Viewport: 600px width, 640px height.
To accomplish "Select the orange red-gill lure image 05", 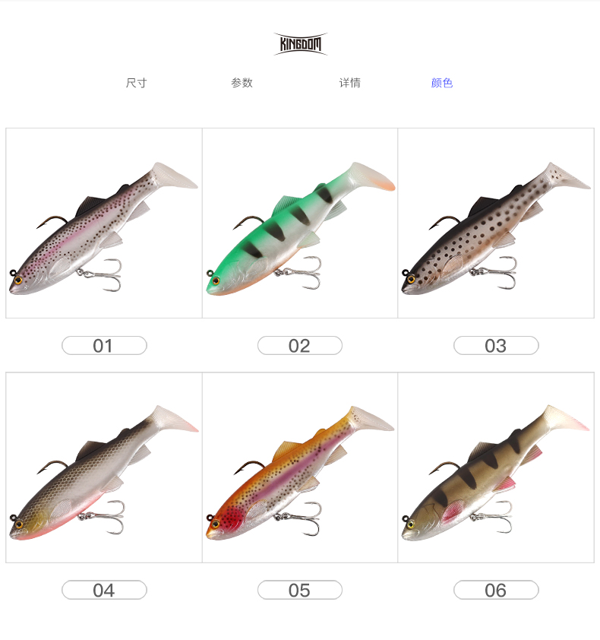I will [300, 467].
